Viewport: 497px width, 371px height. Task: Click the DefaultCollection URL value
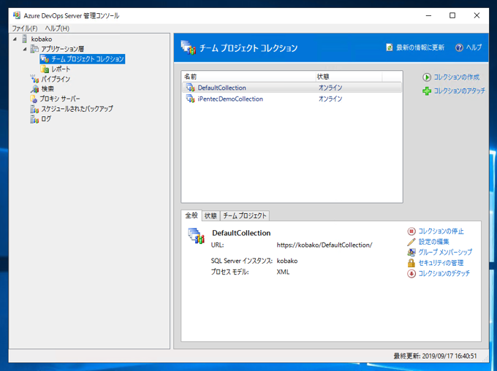[x=325, y=245]
